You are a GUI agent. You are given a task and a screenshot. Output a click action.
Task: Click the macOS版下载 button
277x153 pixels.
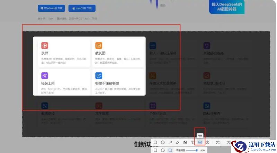point(82,8)
